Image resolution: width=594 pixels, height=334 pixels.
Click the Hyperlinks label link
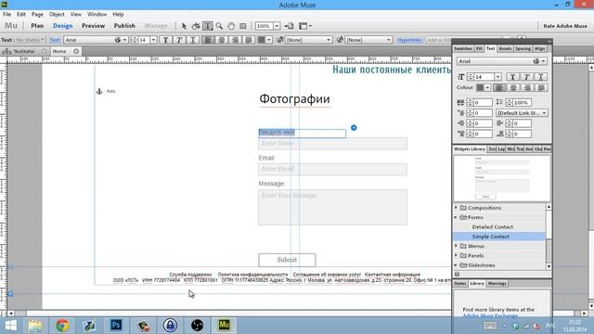pyautogui.click(x=410, y=40)
